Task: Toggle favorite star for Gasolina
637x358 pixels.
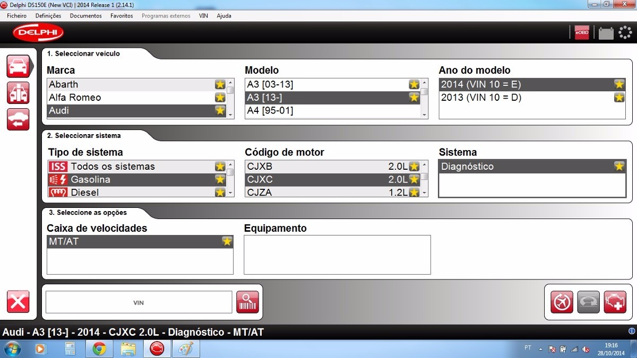Action: click(220, 179)
